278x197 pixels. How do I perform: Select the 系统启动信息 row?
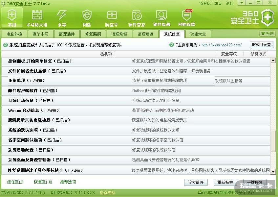point(136,101)
